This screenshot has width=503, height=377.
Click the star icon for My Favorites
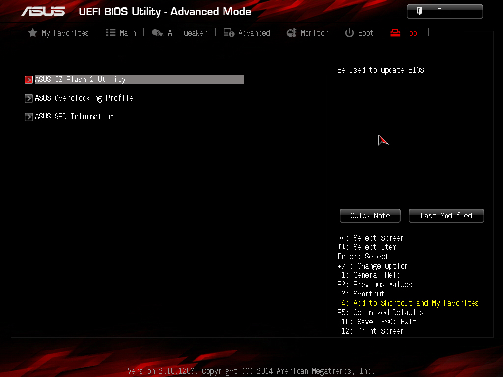(x=33, y=33)
